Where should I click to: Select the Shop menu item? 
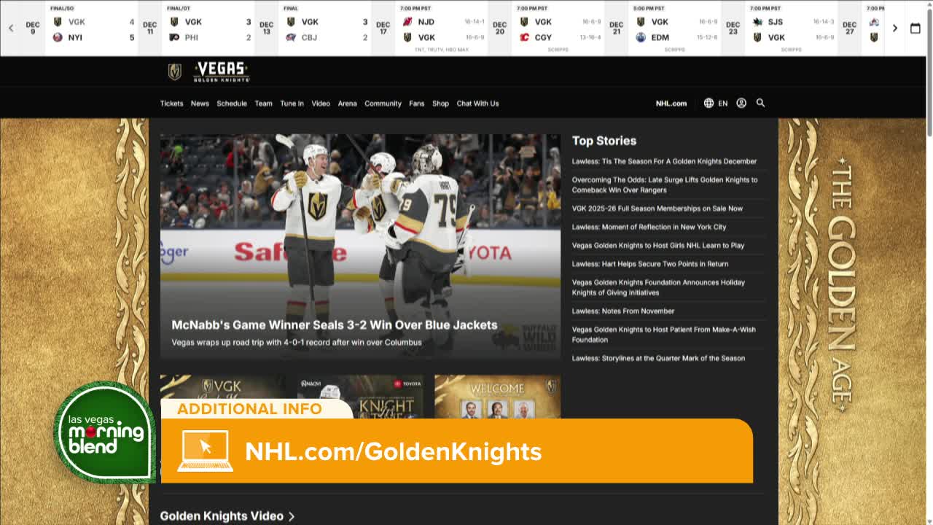coord(440,104)
